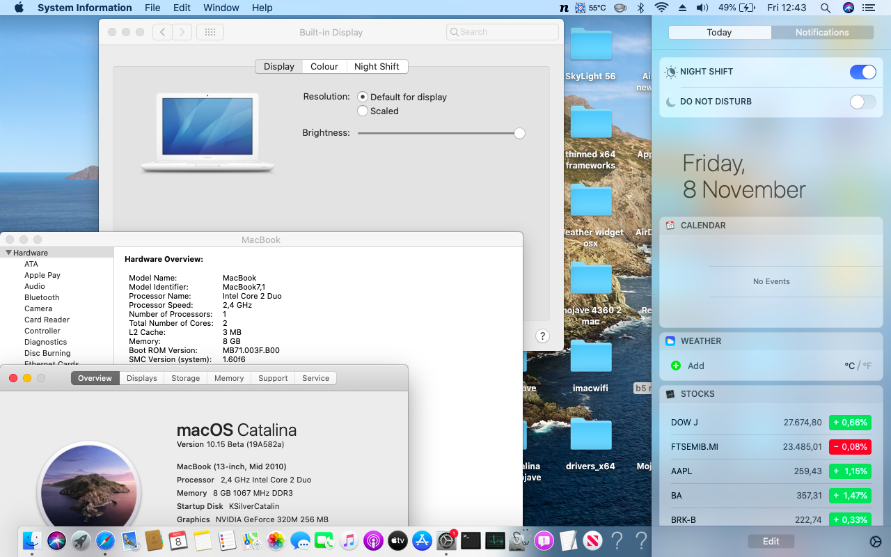Viewport: 891px width, 557px height.
Task: Open the File menu
Action: pyautogui.click(x=152, y=8)
